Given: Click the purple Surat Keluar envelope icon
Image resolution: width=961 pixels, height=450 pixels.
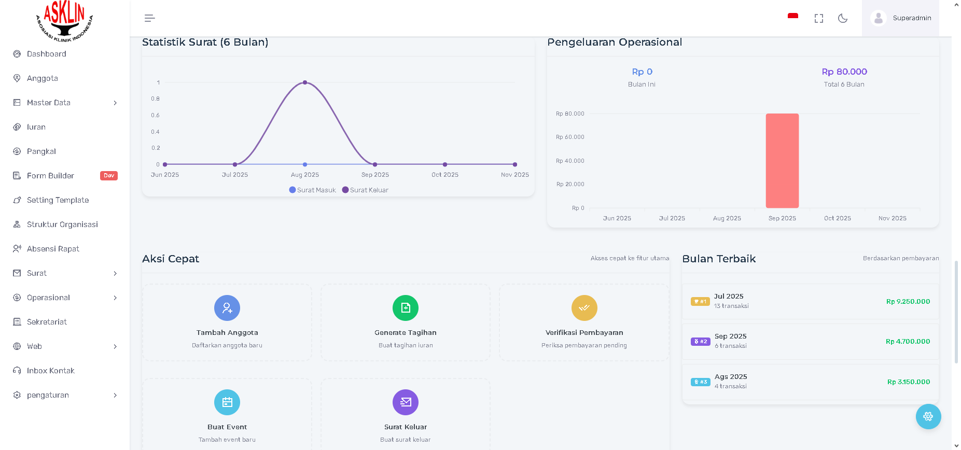Looking at the screenshot, I should point(406,402).
